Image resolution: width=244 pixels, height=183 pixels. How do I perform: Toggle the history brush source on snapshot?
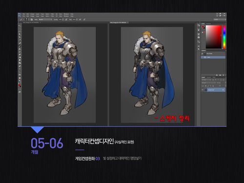click(x=202, y=54)
